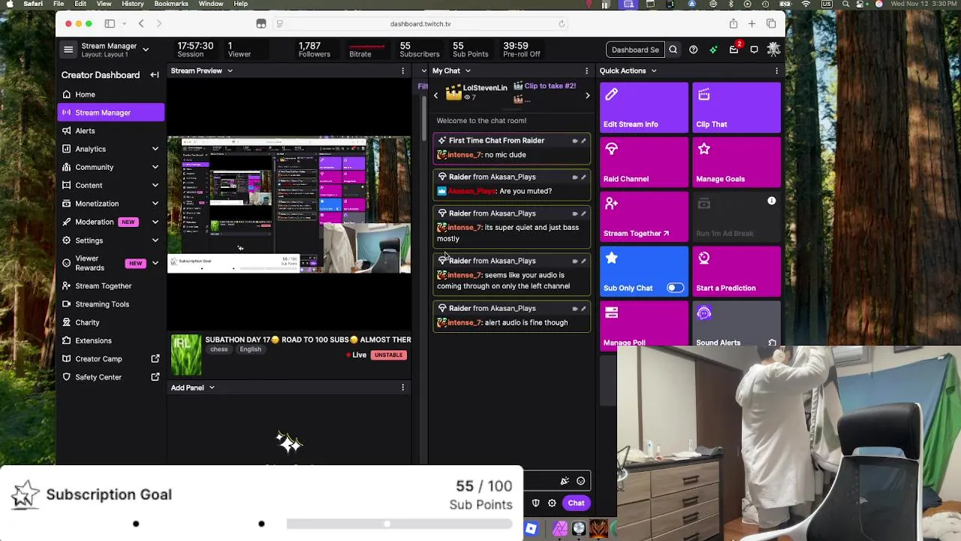
Task: Click the Clip That quick action
Action: (737, 108)
